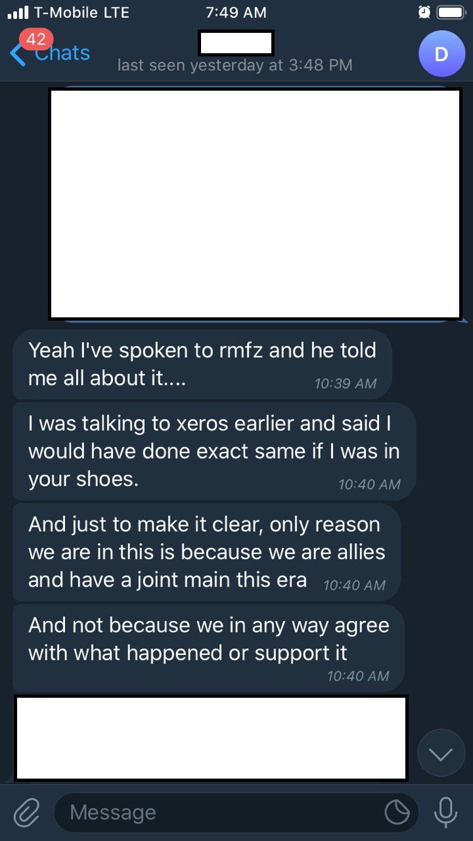Tap the alarm clock status icon

[424, 12]
